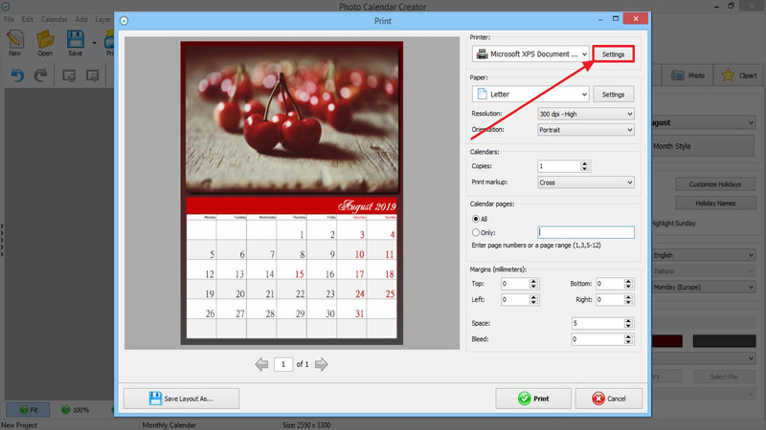Click Bleed value spinner arrows
This screenshot has width=766, height=430.
click(x=629, y=339)
